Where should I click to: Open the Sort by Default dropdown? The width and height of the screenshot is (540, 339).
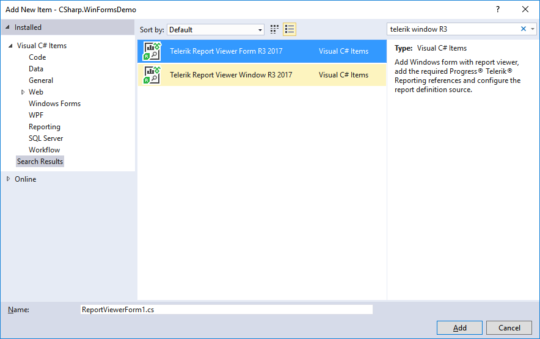tap(216, 29)
